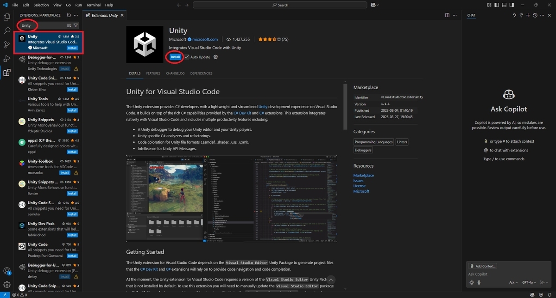Open the C# Dev Kit link
The width and height of the screenshot is (556, 298).
(242, 113)
